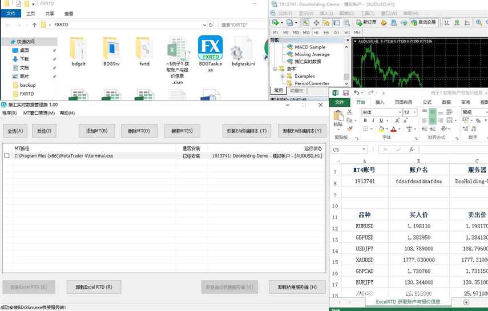Select EURUSD cell in Excel sheet

click(365, 226)
